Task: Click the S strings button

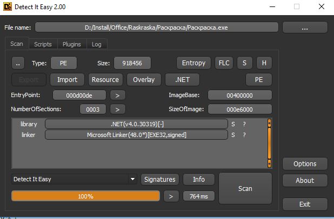Action: pos(244,63)
